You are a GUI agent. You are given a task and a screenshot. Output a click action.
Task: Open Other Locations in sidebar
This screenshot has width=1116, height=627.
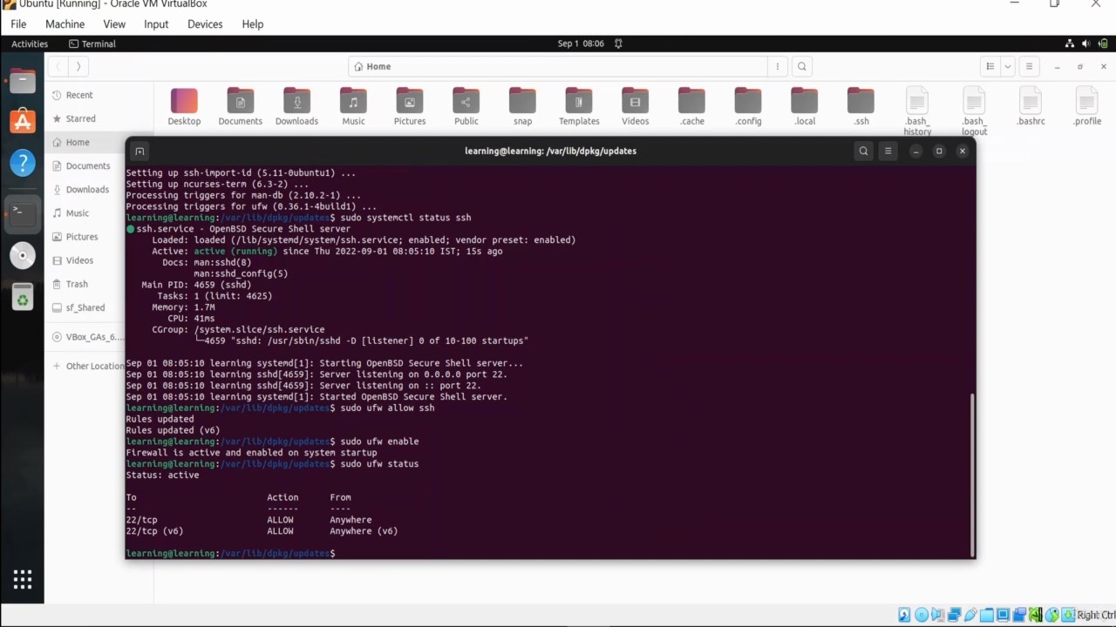point(85,366)
